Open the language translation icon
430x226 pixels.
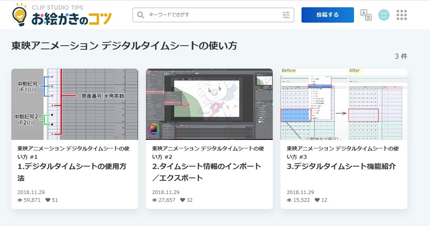(x=366, y=15)
